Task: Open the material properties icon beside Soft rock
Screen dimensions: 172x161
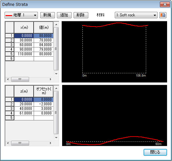Action: pyautogui.click(x=163, y=15)
